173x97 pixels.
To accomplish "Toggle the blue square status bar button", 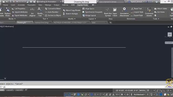I will pyautogui.click(x=78, y=94).
